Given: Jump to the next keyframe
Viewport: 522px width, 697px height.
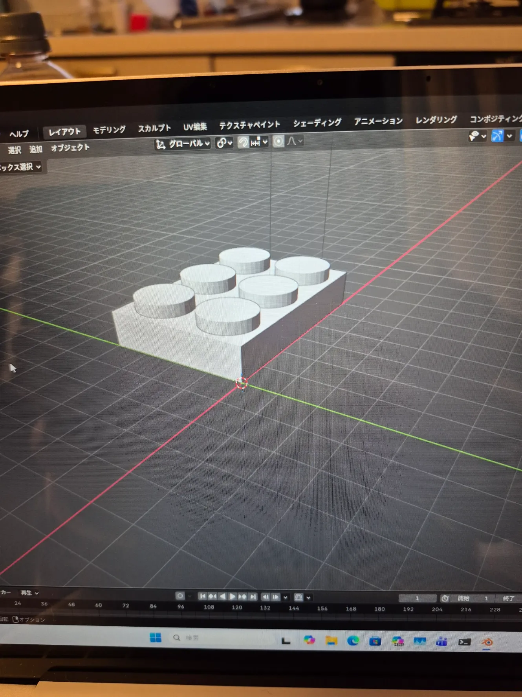Looking at the screenshot, I should pos(243,597).
